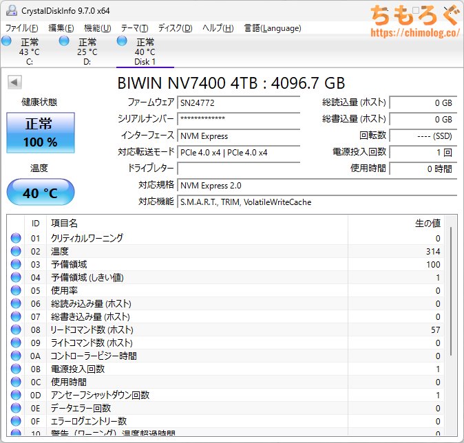Click status icon for 0B 電源投入回数 row

pos(16,369)
